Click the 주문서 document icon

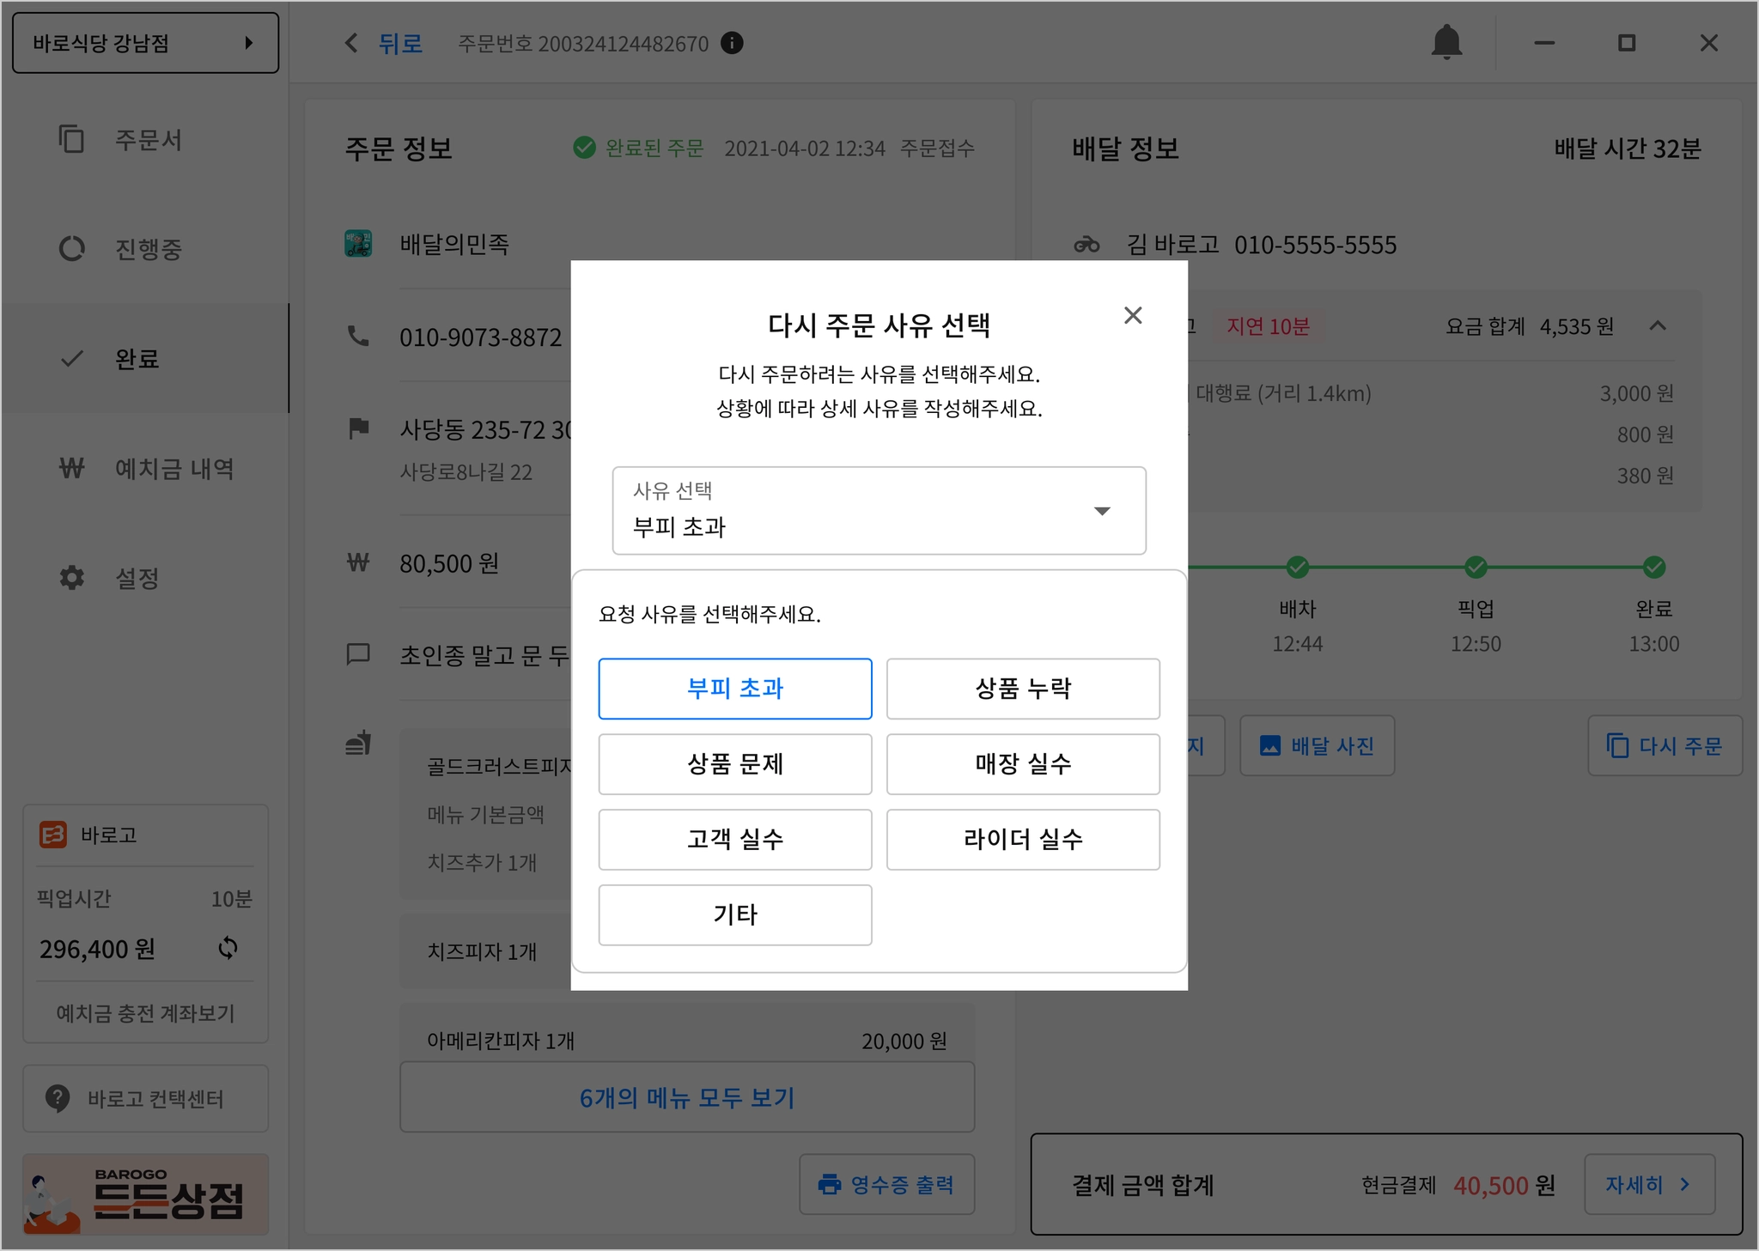point(72,139)
